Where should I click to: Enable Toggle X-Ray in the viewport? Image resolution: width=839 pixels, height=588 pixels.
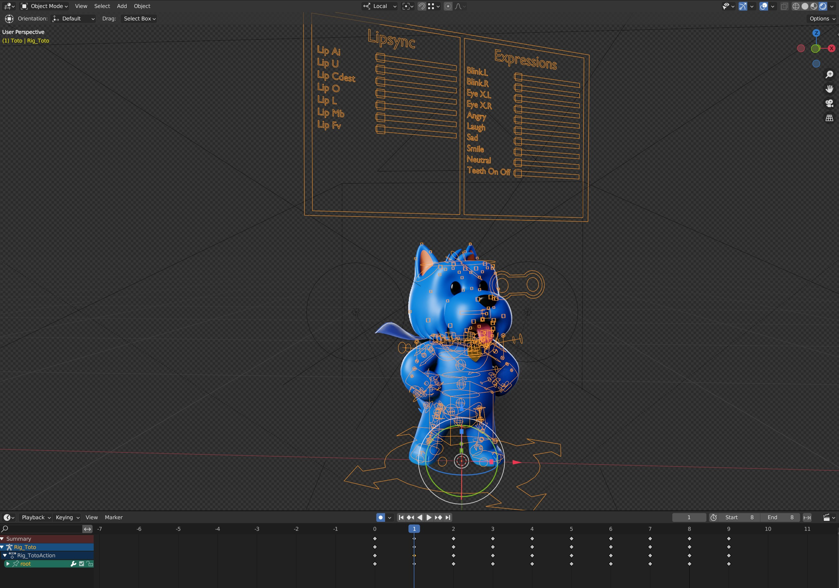(x=784, y=6)
